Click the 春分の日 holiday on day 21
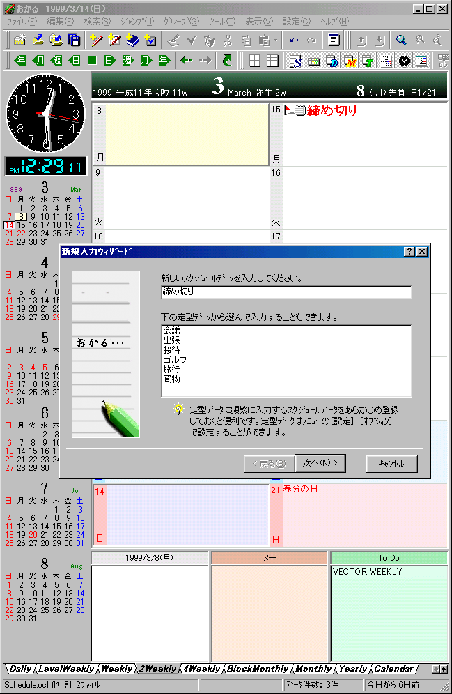Viewport: 452px width, 694px height. click(x=300, y=489)
